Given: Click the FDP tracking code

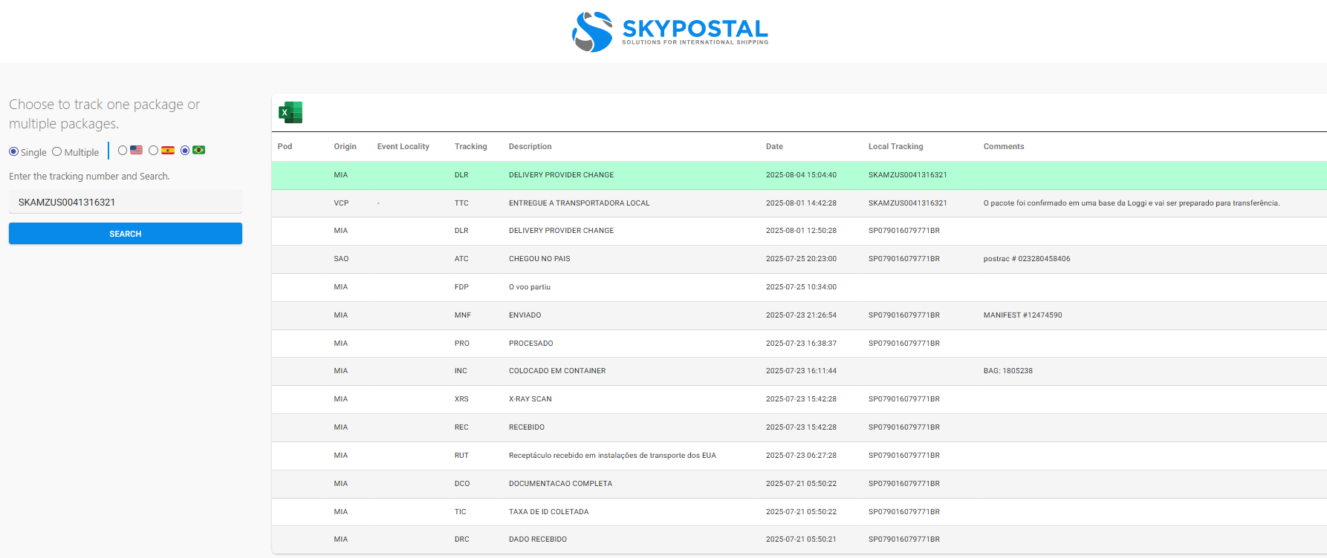Looking at the screenshot, I should [x=461, y=287].
